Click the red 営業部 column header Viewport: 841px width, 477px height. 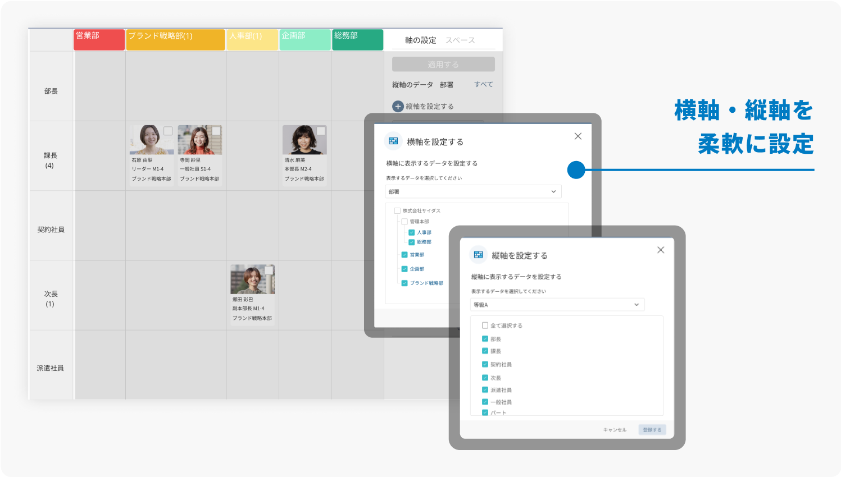99,40
